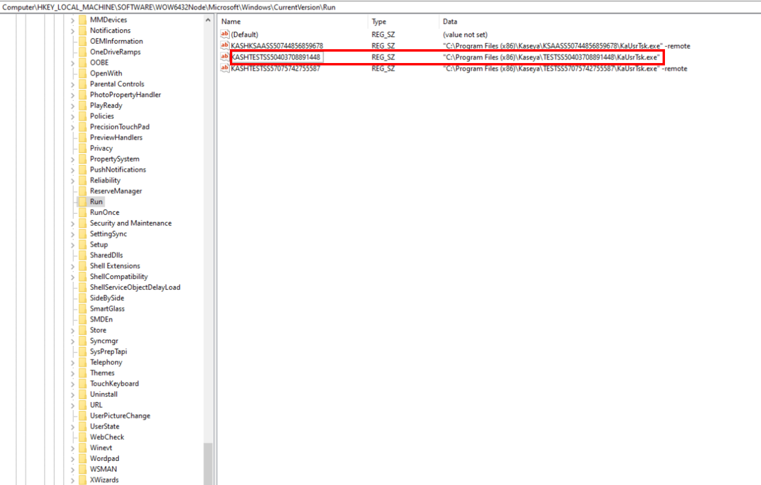Select the XWizards registry key
The height and width of the screenshot is (485, 761).
tap(104, 480)
